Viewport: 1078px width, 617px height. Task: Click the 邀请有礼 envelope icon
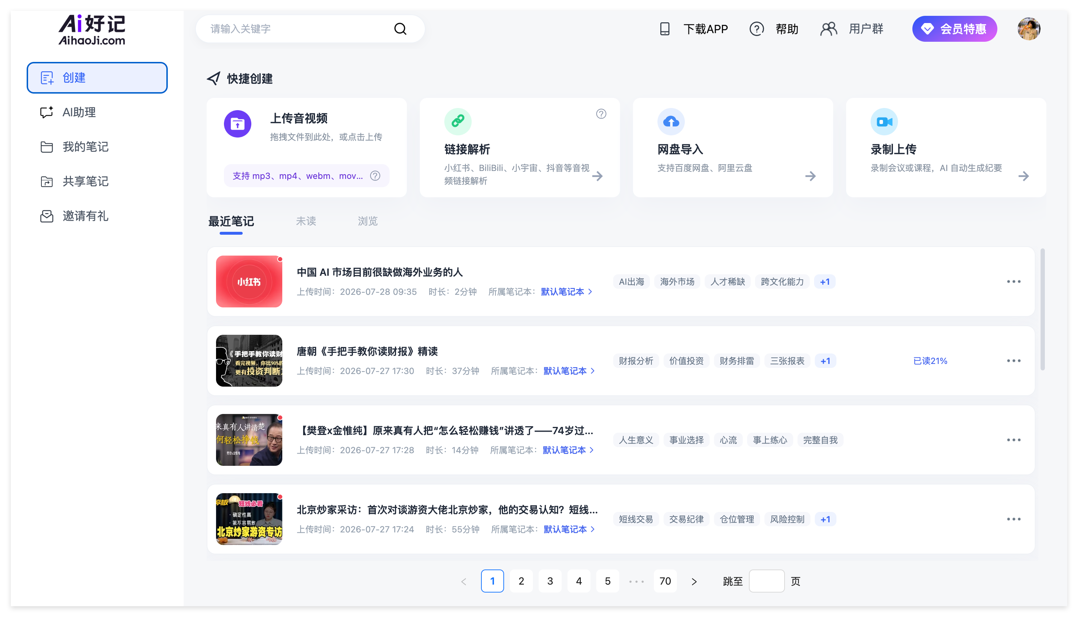coord(46,216)
